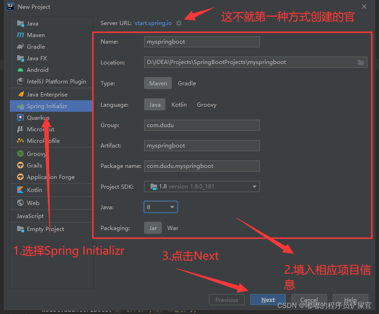
Task: Select Spring Initializr generator
Action: (x=51, y=106)
